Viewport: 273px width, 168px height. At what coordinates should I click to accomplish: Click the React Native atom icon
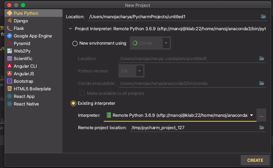pos(10,104)
